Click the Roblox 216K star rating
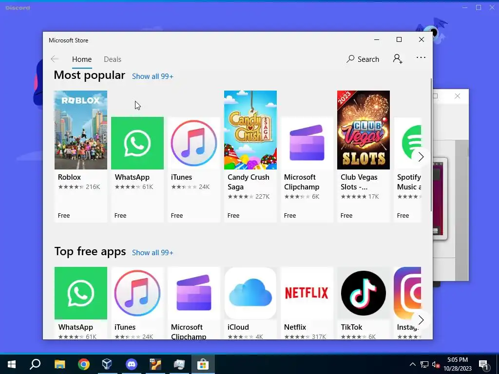The width and height of the screenshot is (499, 374). pyautogui.click(x=79, y=187)
